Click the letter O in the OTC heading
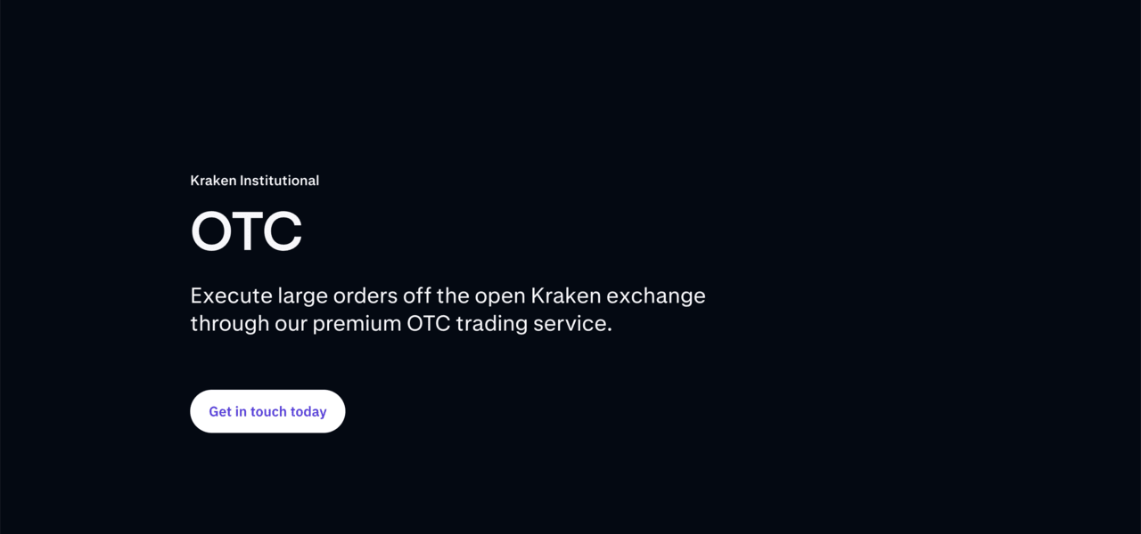This screenshot has width=1141, height=534. 211,231
